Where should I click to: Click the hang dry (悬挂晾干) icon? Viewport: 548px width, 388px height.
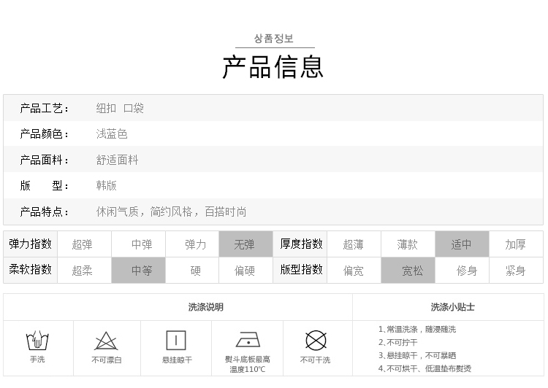point(176,341)
